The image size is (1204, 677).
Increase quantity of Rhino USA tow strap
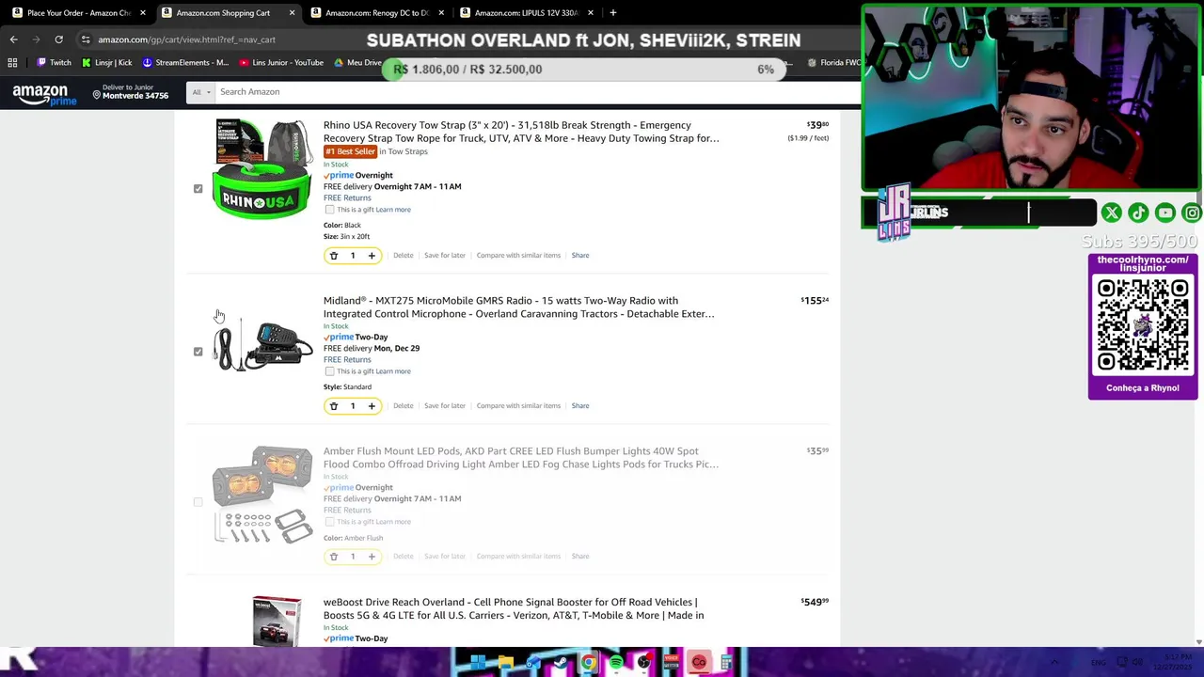pos(372,256)
